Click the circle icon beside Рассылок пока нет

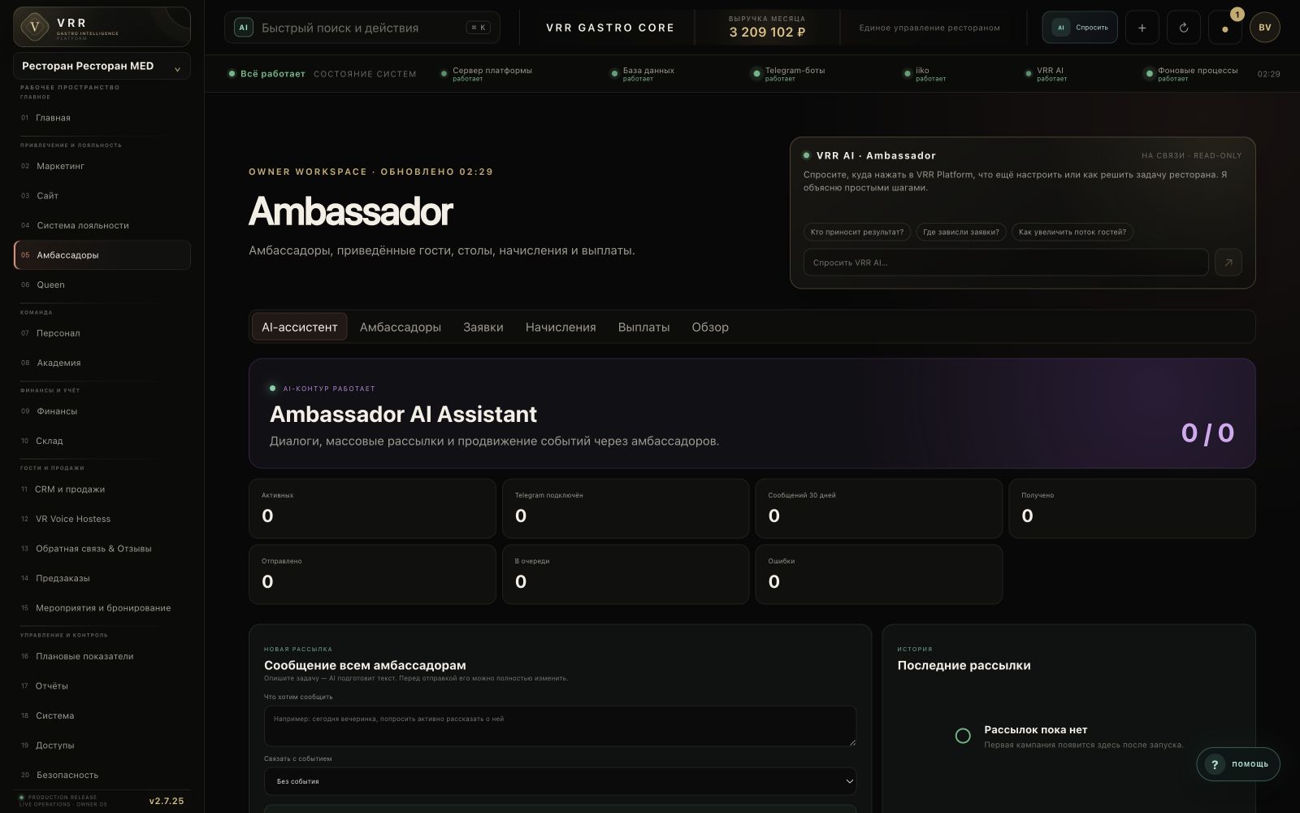click(x=963, y=736)
